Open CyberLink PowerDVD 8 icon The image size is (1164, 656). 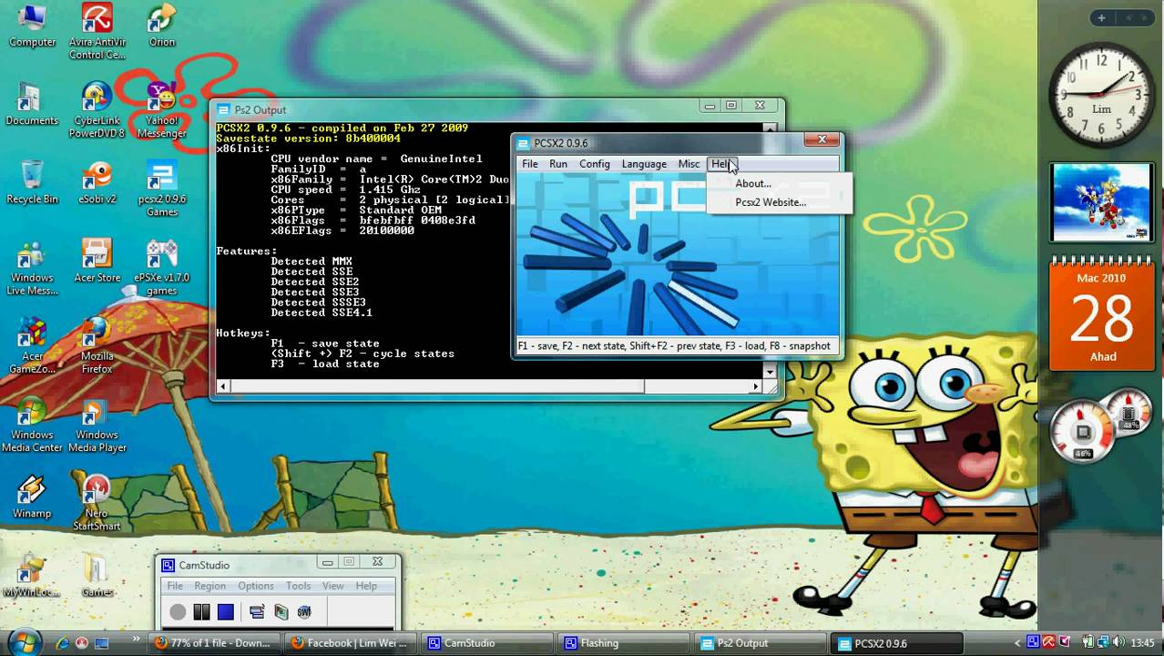click(97, 109)
